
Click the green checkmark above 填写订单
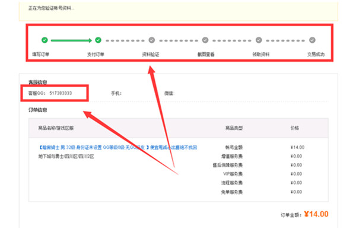coord(44,40)
